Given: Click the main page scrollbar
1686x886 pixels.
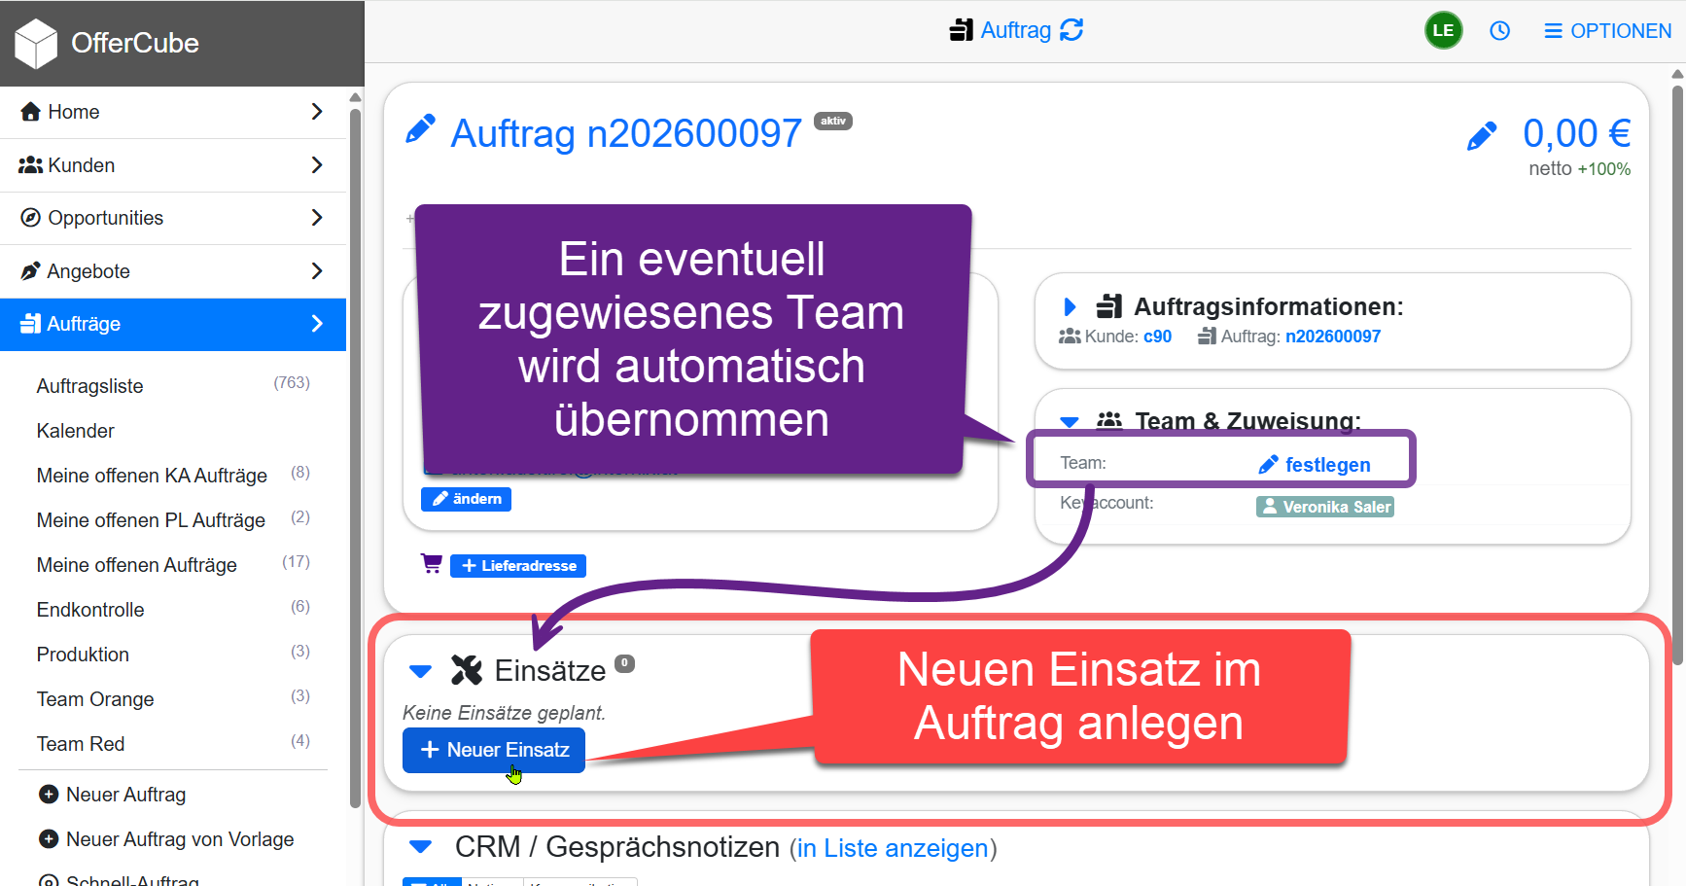Looking at the screenshot, I should (1678, 374).
